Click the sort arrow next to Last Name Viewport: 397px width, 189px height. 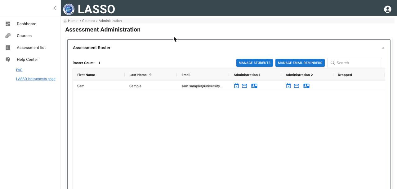(150, 75)
